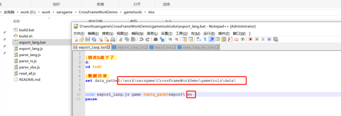341x116 pixels.
Task: Click the New file icon in Notepad++ toolbar
Action: [x=75, y=39]
